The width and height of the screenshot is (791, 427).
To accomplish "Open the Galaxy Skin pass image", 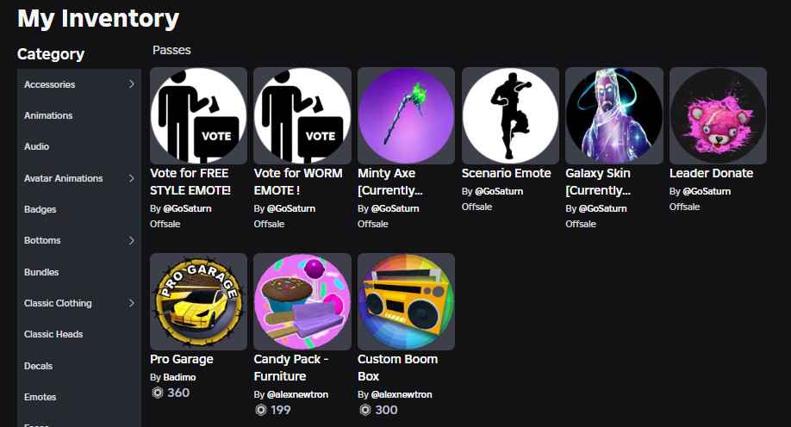I will click(x=614, y=115).
